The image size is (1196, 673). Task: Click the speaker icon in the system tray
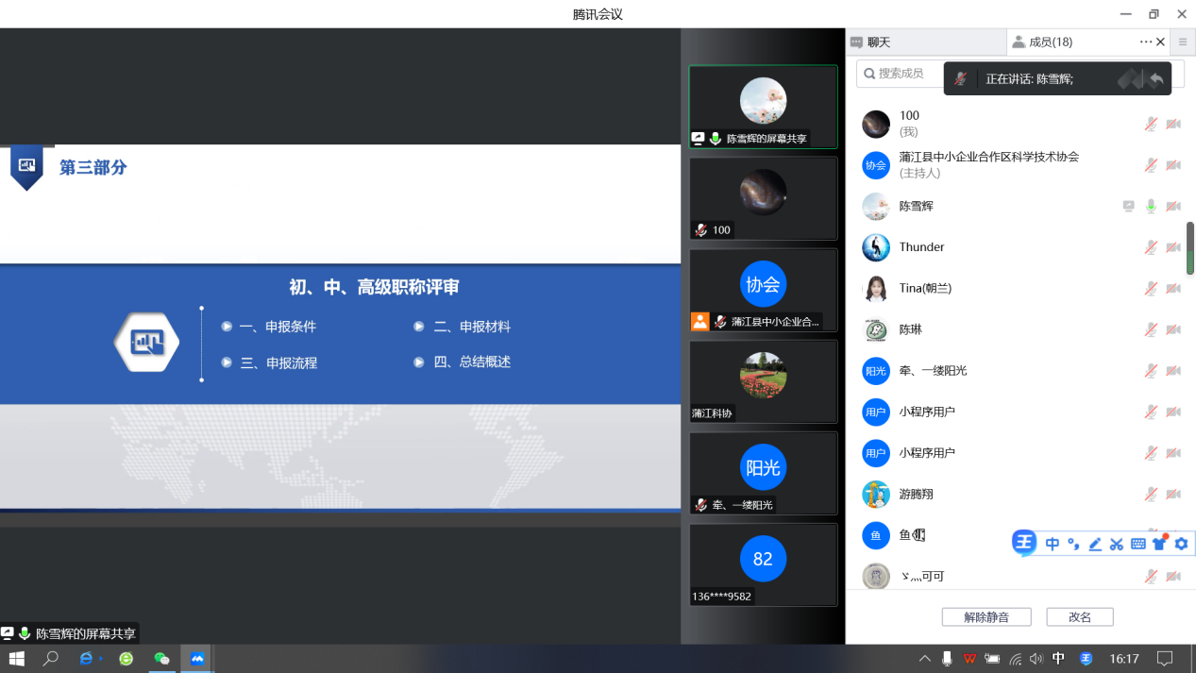pos(1036,658)
